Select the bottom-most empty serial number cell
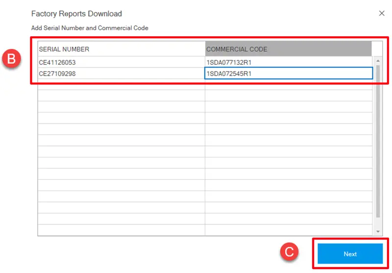Screen dimensions: 392x273 click(x=121, y=230)
